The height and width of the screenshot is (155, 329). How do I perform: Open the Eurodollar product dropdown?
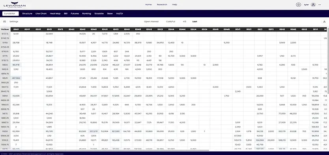[x=11, y=14]
